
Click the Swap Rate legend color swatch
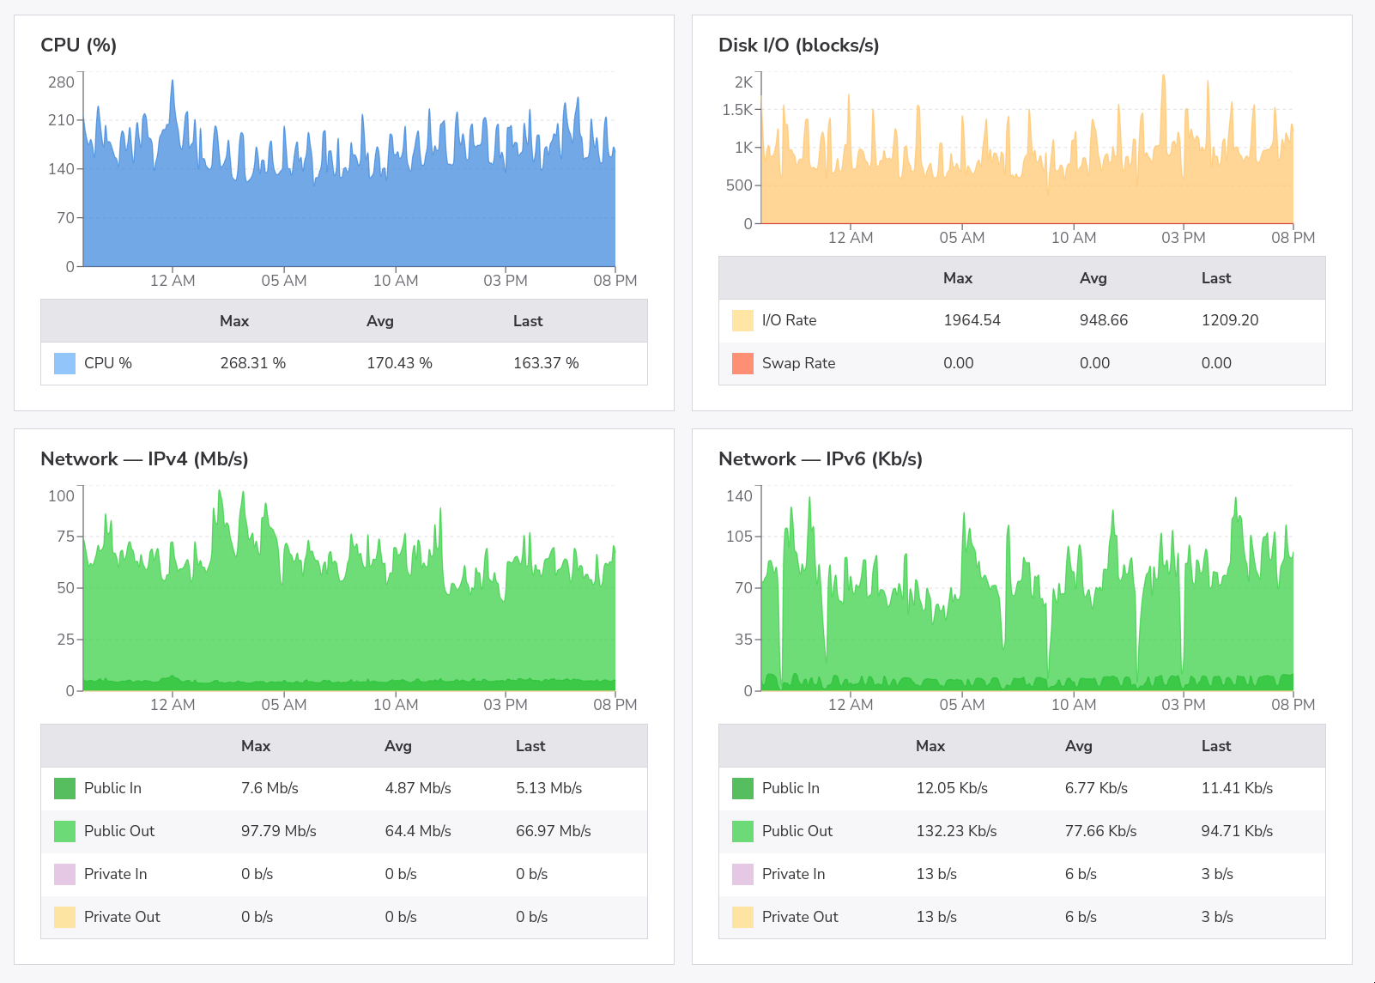742,363
